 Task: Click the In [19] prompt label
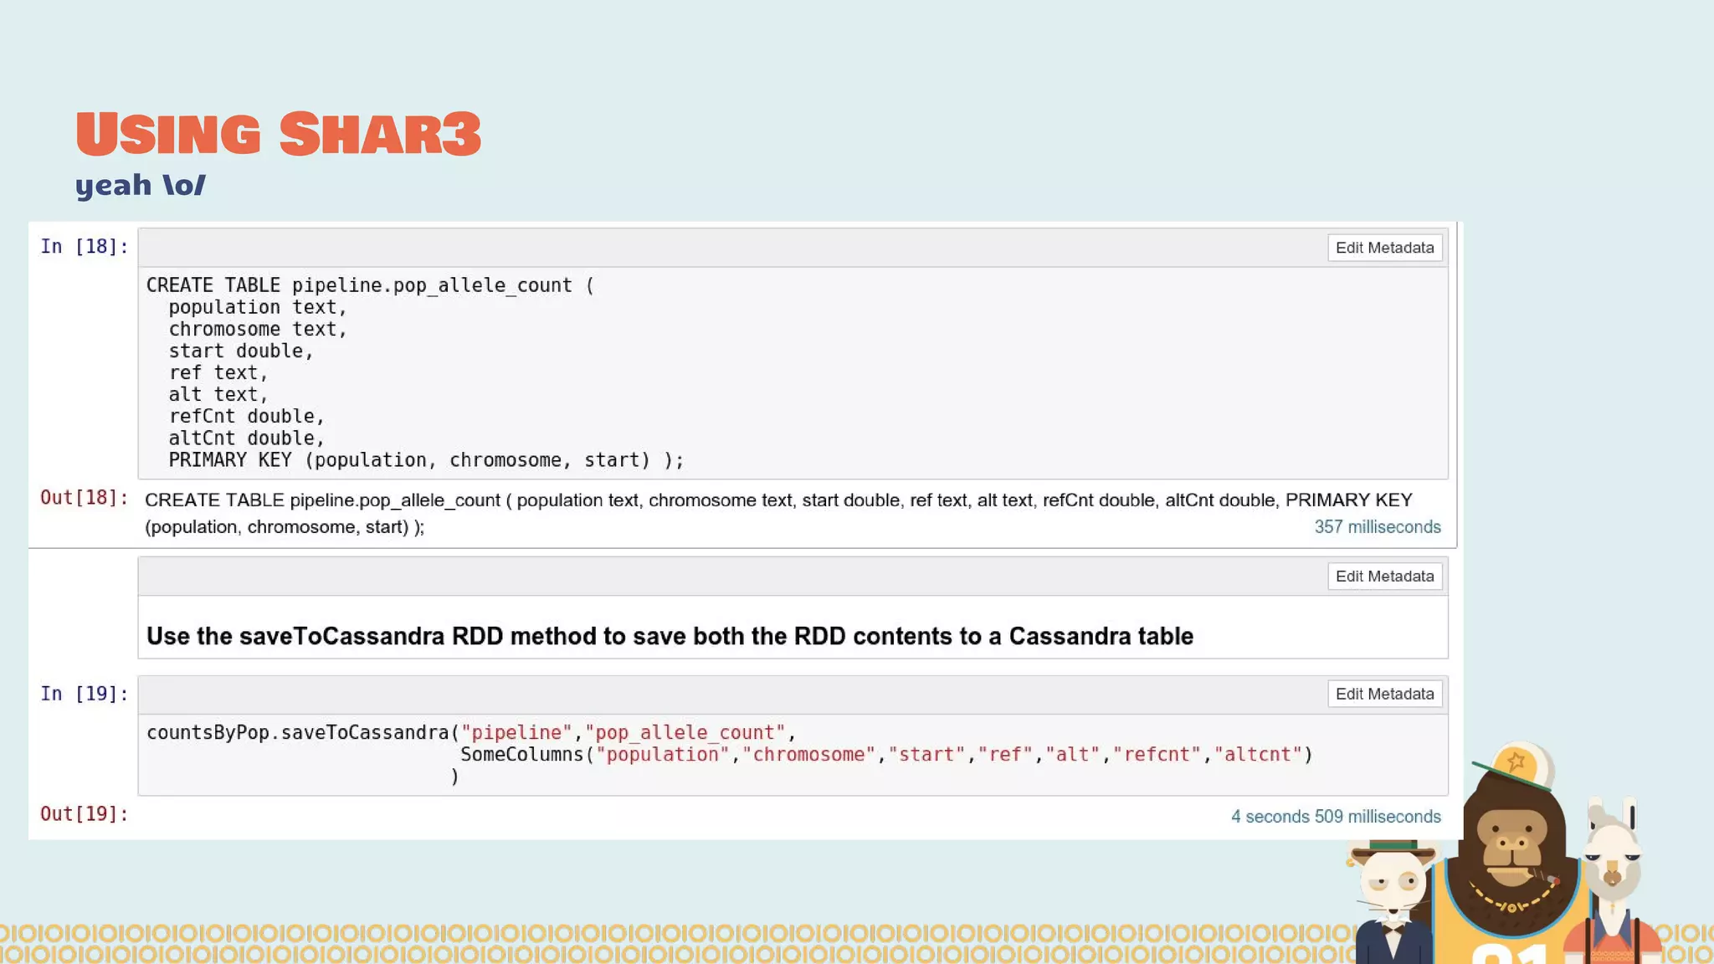click(84, 694)
